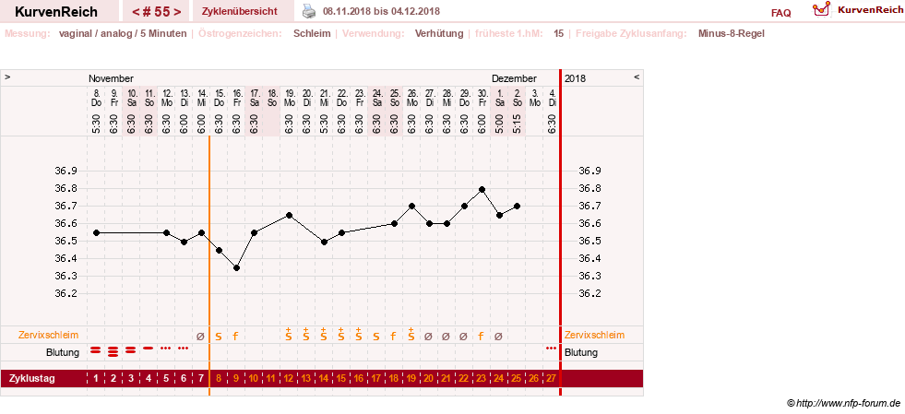Click the printer icon

tap(309, 11)
